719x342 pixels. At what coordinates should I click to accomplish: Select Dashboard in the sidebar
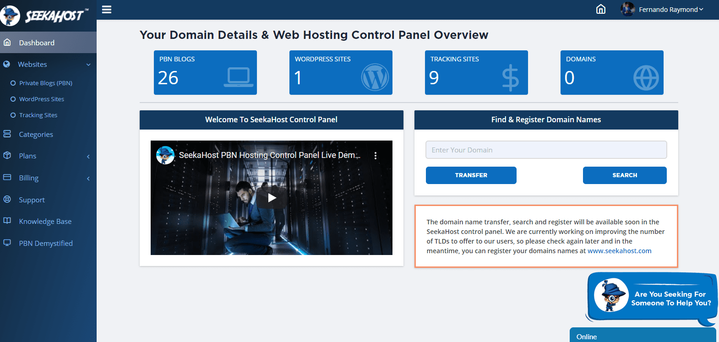pos(48,43)
